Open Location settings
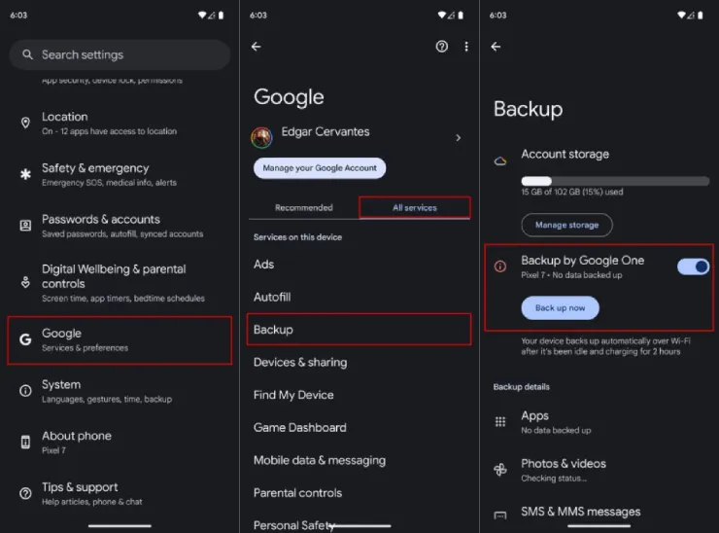 point(120,124)
